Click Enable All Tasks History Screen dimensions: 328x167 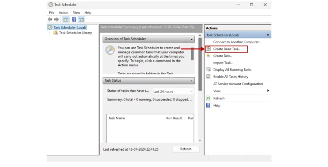[x=231, y=77]
